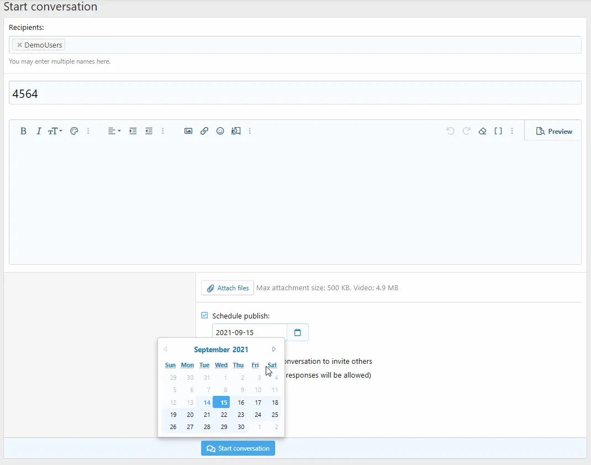
Task: Open the text alignment dropdown
Action: point(114,131)
